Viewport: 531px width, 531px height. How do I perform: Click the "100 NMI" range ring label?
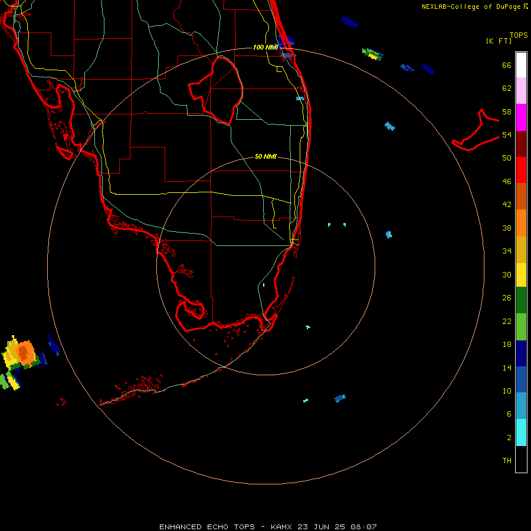(265, 47)
